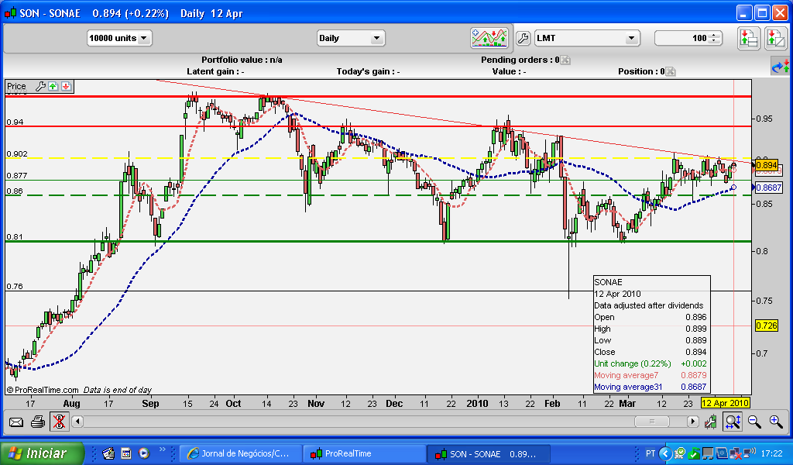Cancel pending orders with the X button
Image resolution: width=793 pixels, height=465 pixels.
(x=565, y=60)
